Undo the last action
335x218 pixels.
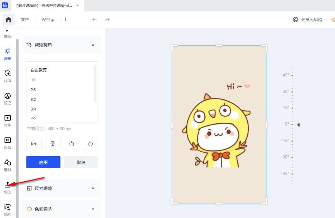(x=95, y=20)
